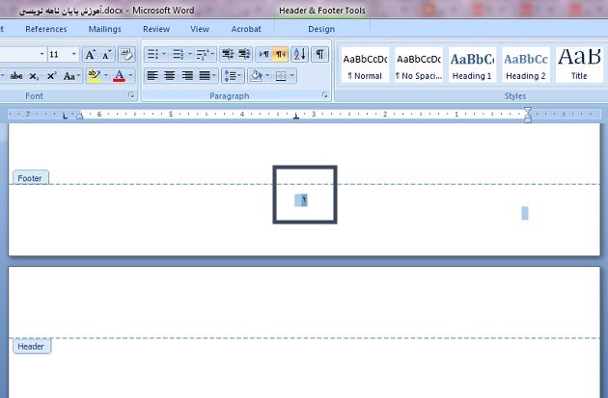Screen dimensions: 608x398
Task: Click the page number in the footer
Action: (x=302, y=199)
